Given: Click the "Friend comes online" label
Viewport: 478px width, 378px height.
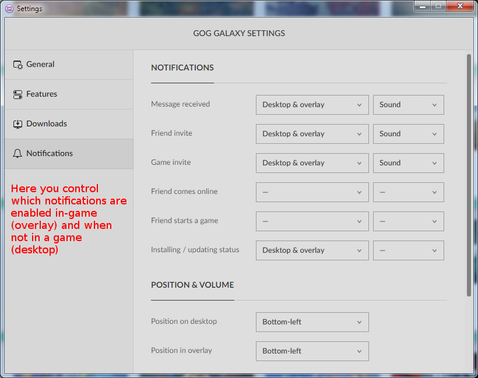Looking at the screenshot, I should click(184, 192).
